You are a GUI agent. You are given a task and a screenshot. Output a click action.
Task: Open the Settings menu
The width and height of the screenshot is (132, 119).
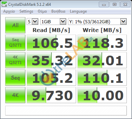click(26, 11)
